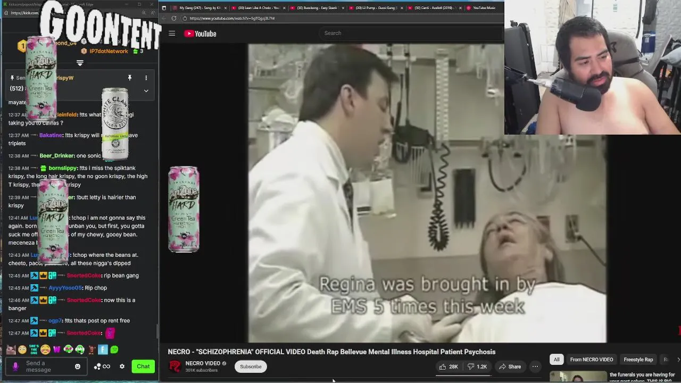The height and width of the screenshot is (383, 681).
Task: Open the emoji picker smiley in chat box
Action: point(78,367)
